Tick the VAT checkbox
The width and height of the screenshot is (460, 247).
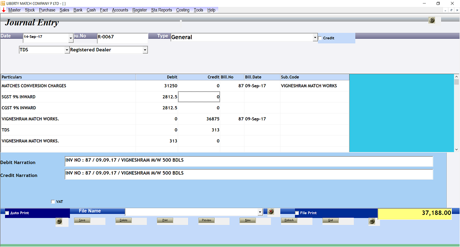point(53,202)
